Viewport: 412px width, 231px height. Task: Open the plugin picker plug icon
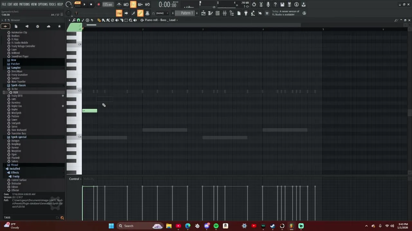(246, 13)
